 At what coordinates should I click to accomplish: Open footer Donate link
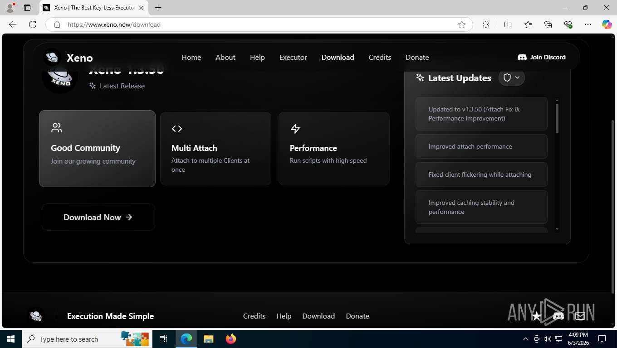(357, 316)
